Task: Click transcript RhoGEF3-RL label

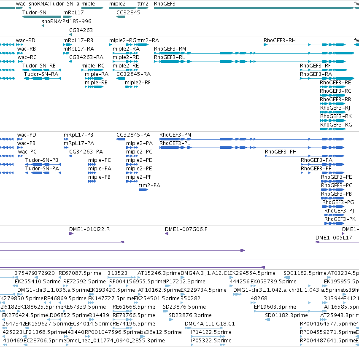Action: [169, 57]
